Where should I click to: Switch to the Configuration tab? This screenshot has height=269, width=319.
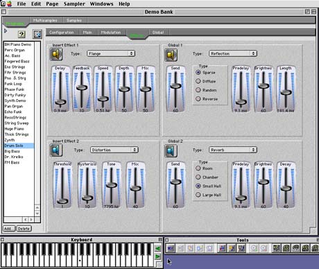62,33
